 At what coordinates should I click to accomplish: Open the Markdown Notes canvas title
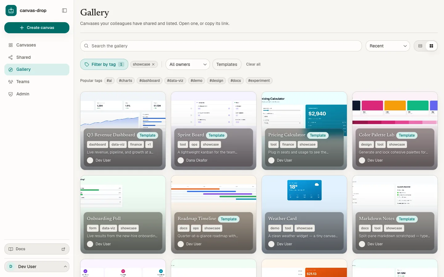click(376, 219)
